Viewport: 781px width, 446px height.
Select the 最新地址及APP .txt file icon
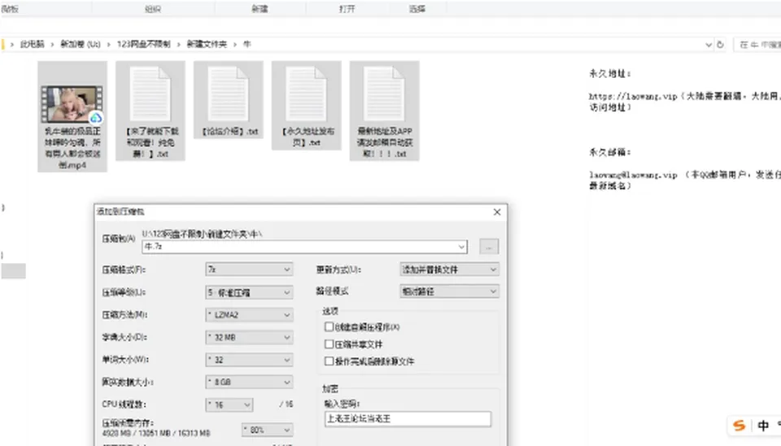click(x=384, y=94)
